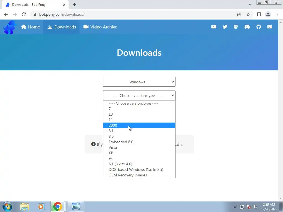
Task: Open the email envelope icon
Action: point(270,27)
